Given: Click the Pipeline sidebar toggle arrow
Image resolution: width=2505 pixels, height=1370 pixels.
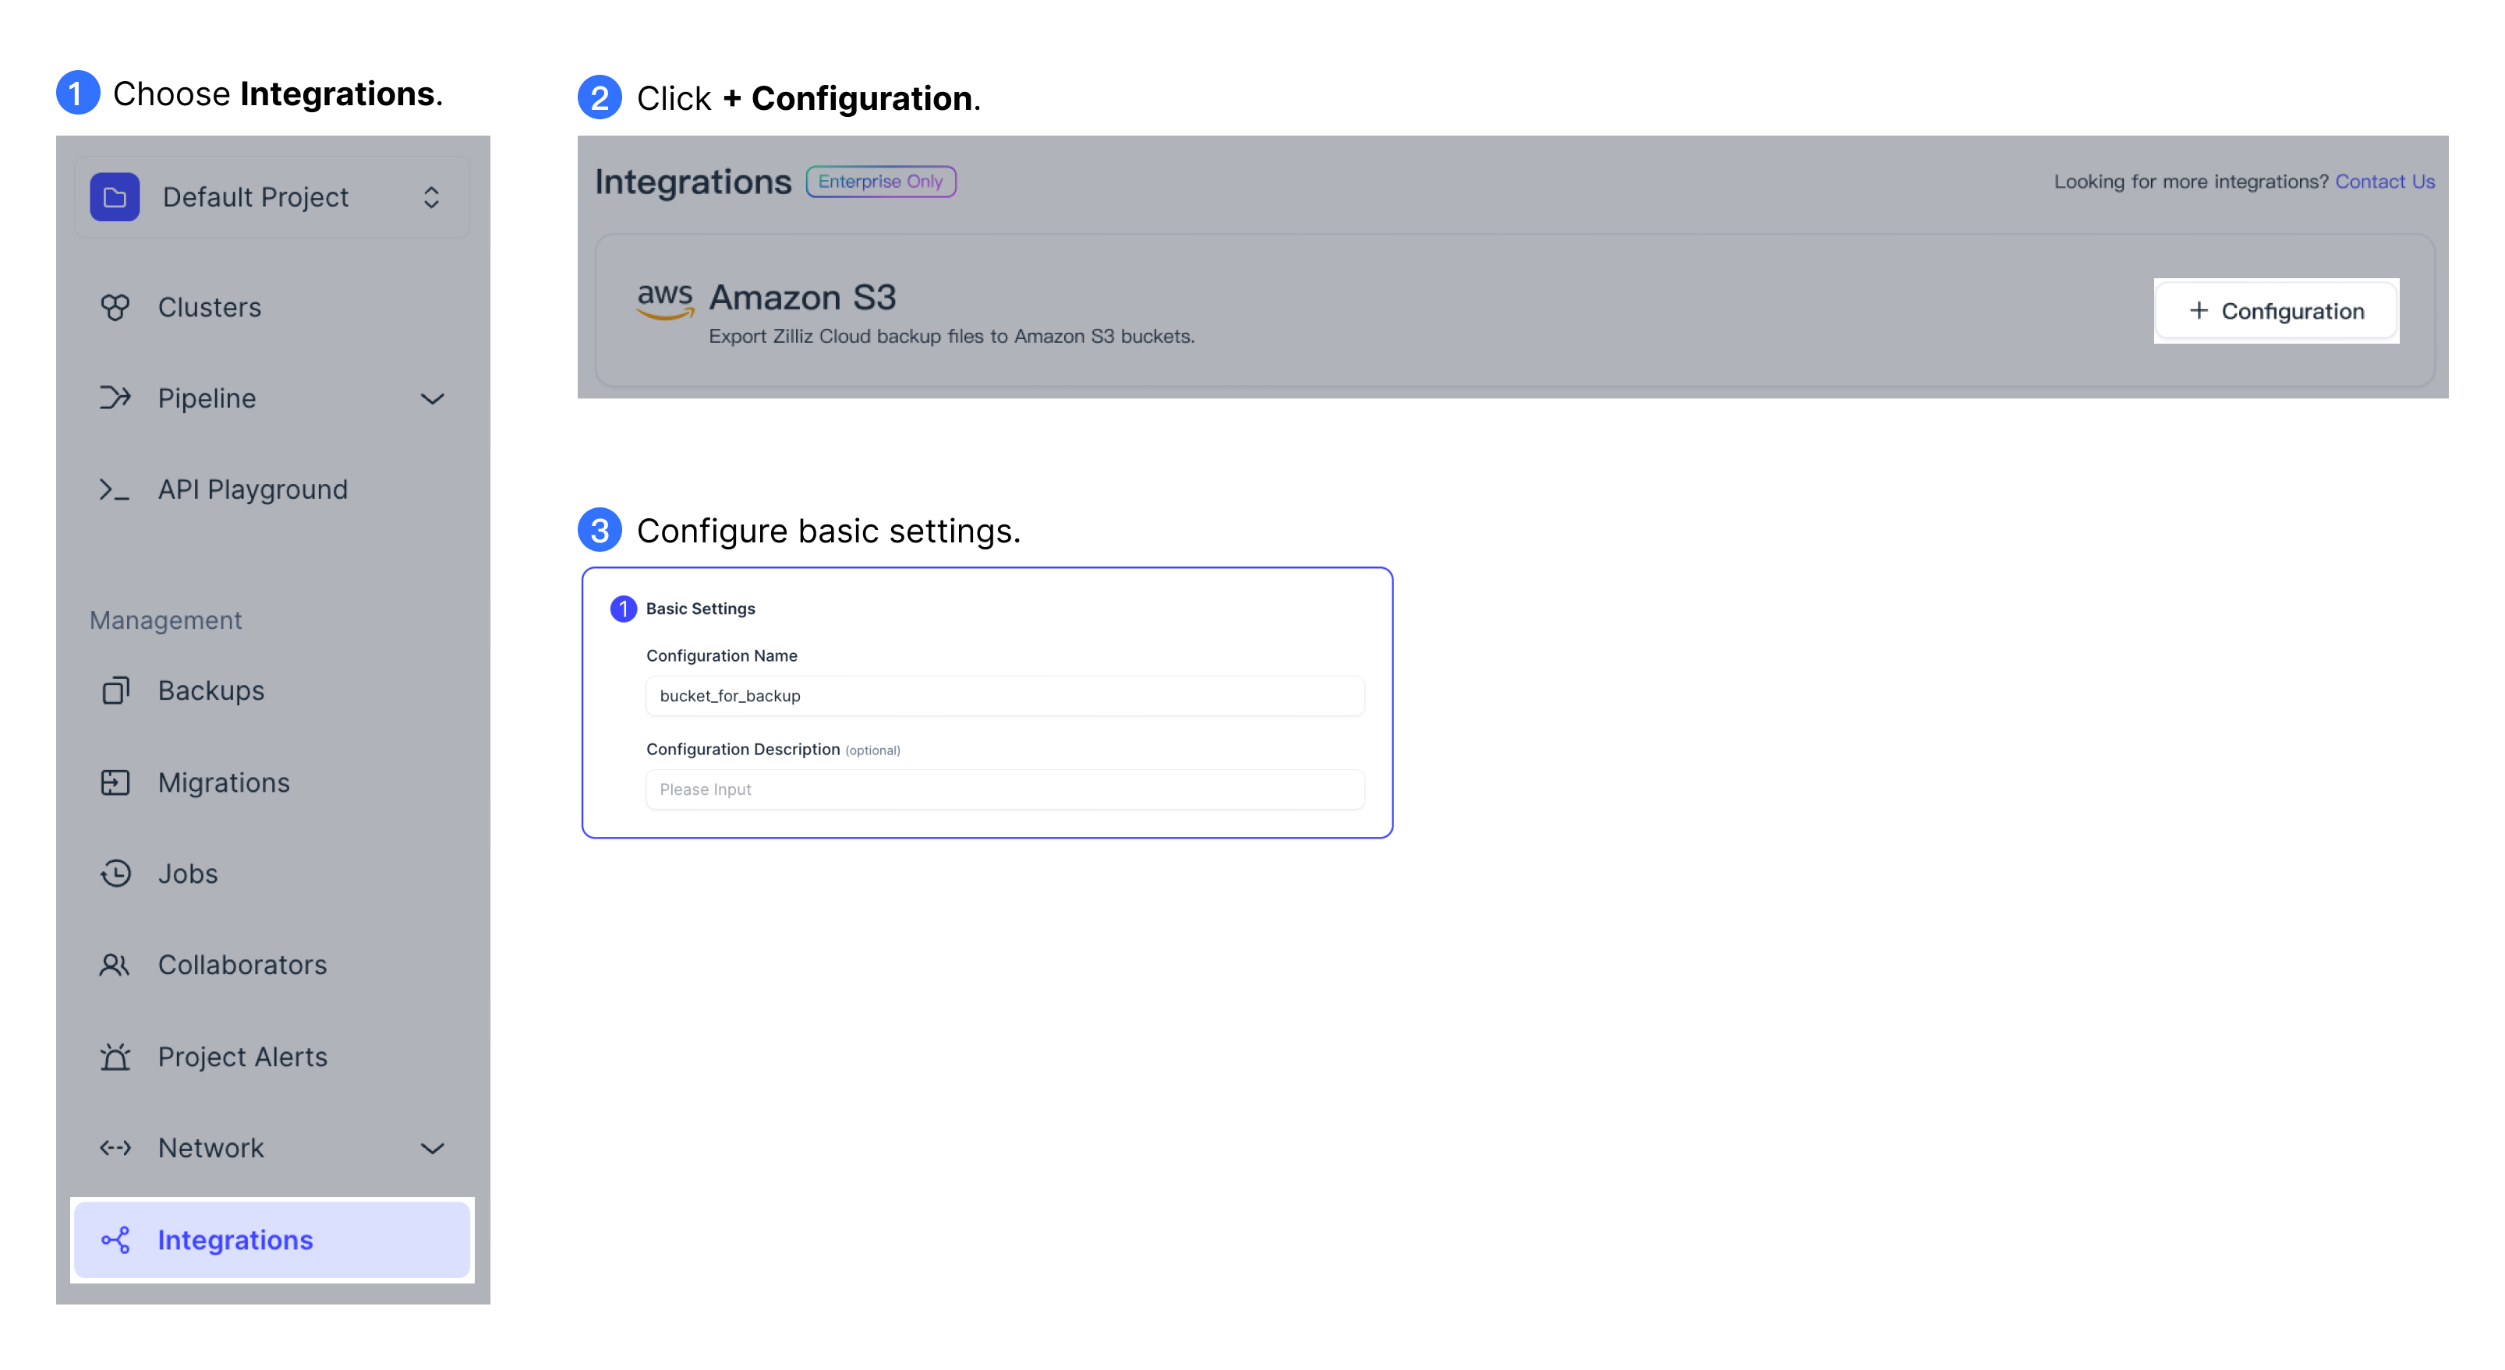Looking at the screenshot, I should pyautogui.click(x=433, y=397).
